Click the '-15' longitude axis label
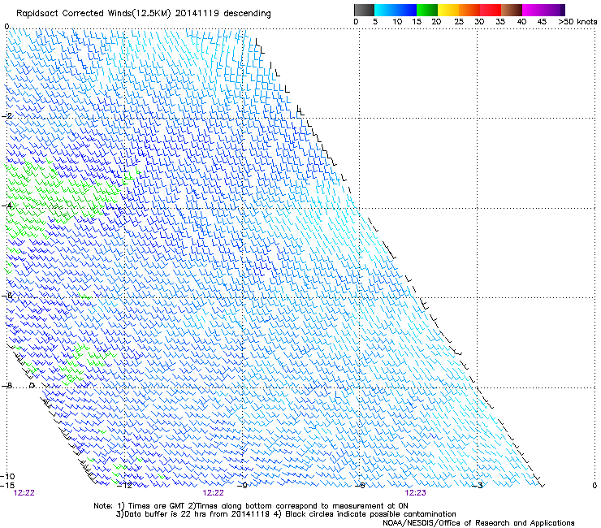The image size is (601, 528). click(7, 486)
